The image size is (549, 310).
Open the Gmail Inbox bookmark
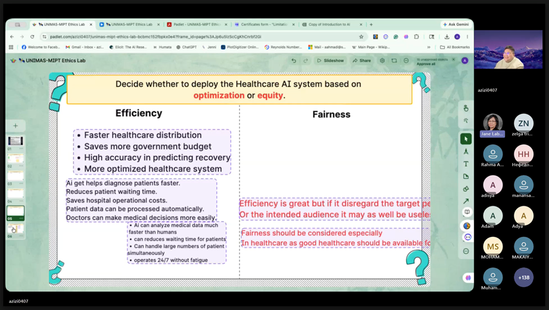[x=85, y=47]
